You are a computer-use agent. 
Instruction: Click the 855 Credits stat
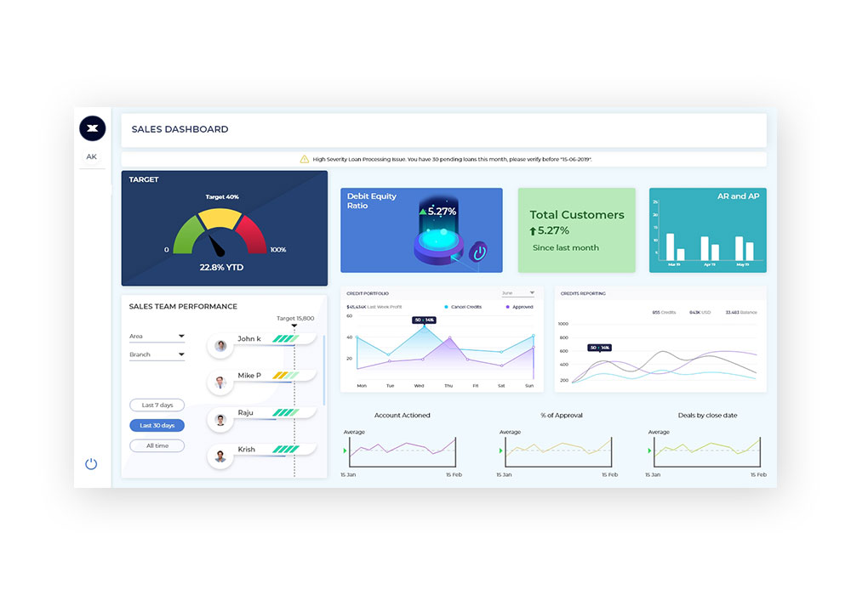(x=664, y=312)
